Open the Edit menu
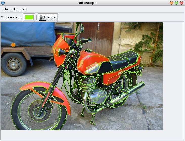The width and height of the screenshot is (185, 141). (x=14, y=9)
